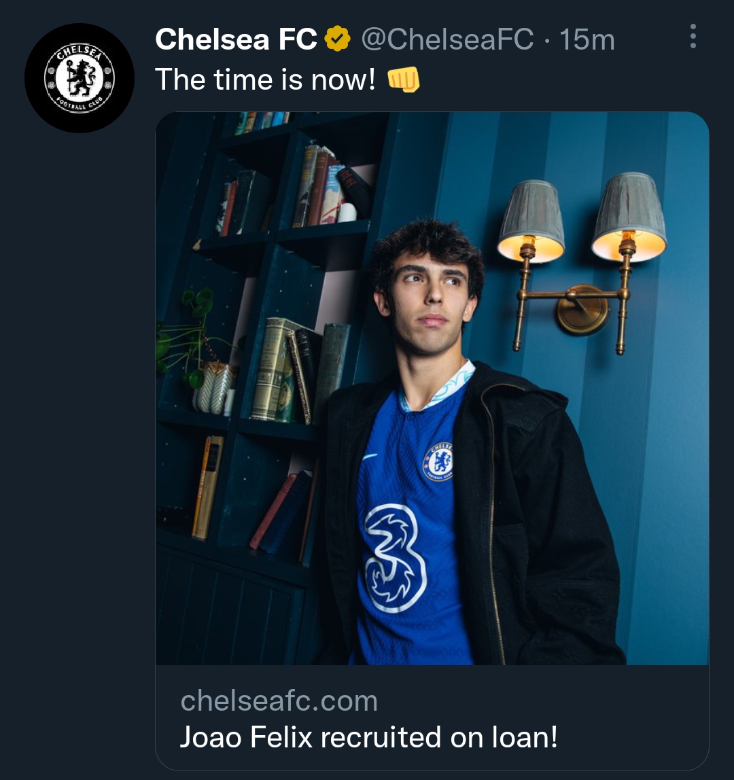This screenshot has height=780, width=734.
Task: Open the 'Joao Felix recruited on loan!' headline
Action: point(368,737)
